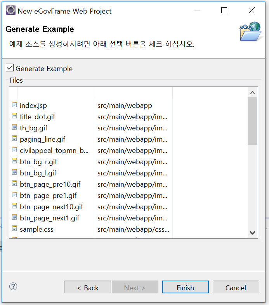Click the file icon beside btn_page_pre10.gif
This screenshot has width=269, height=305.
14,184
